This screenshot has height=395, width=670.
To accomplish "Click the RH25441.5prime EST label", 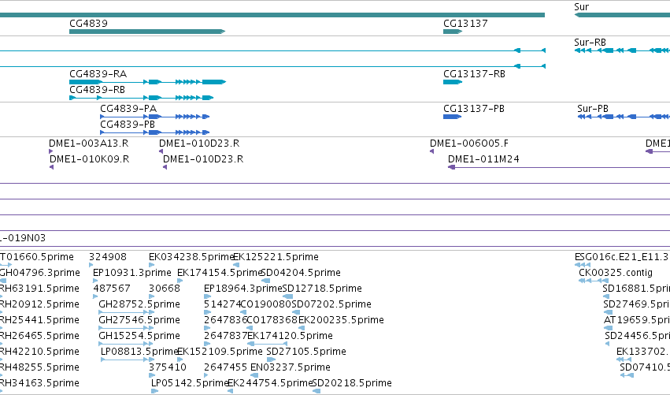I will coord(39,320).
